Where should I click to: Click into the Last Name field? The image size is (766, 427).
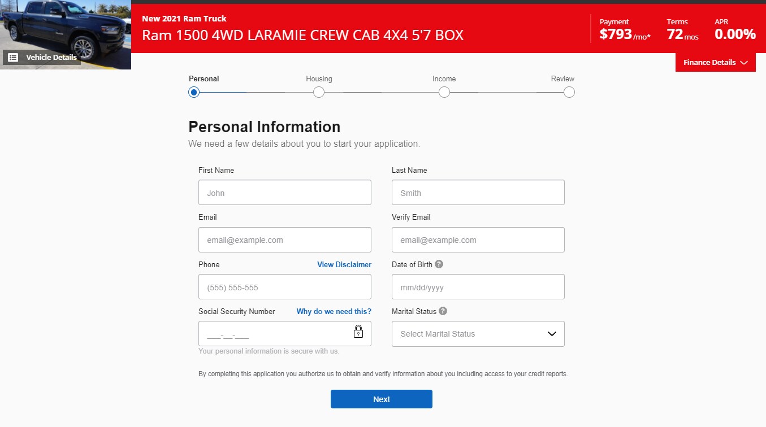[x=478, y=193]
